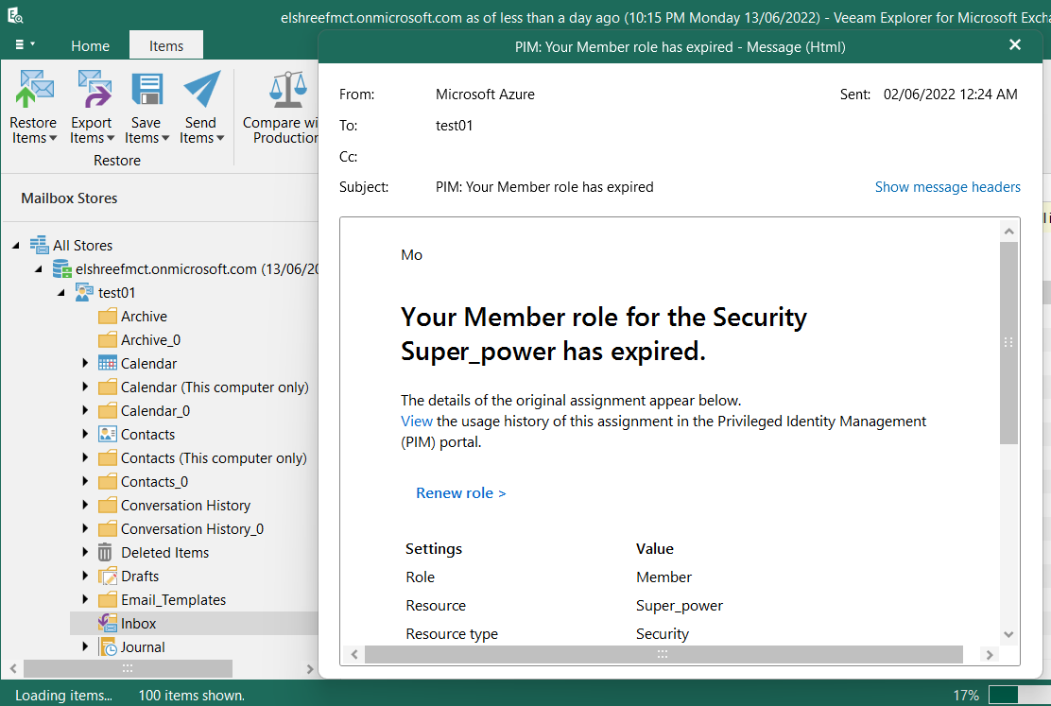1051x706 pixels.
Task: Expand the Calendar folder
Action: [x=85, y=363]
